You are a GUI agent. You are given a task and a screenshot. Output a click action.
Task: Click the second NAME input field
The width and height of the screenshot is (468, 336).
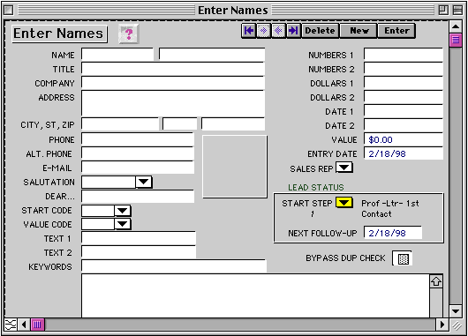[212, 55]
